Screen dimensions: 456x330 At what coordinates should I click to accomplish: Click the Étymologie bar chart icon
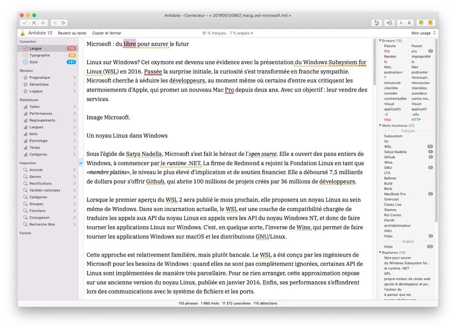25,141
